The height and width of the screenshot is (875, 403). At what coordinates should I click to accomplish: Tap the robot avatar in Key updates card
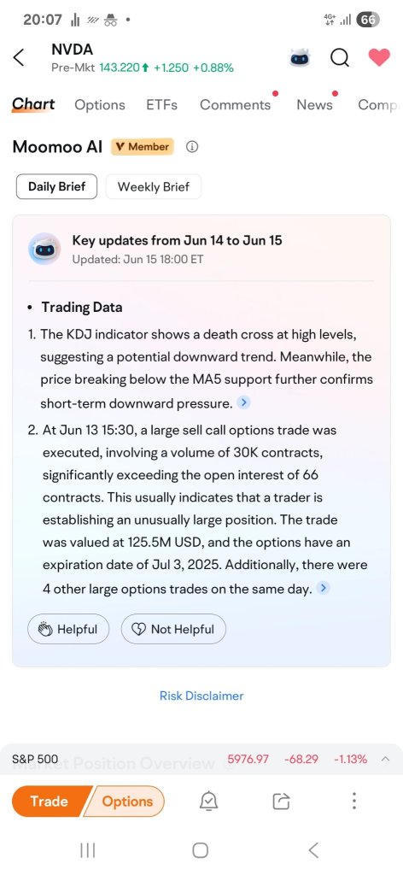click(x=44, y=249)
